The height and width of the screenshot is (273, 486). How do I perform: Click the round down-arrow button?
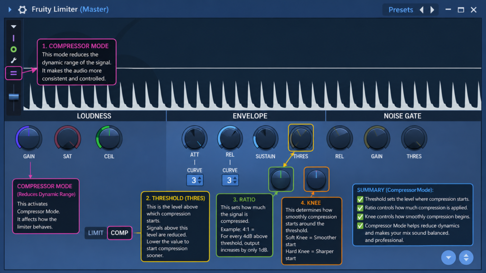(x=449, y=257)
